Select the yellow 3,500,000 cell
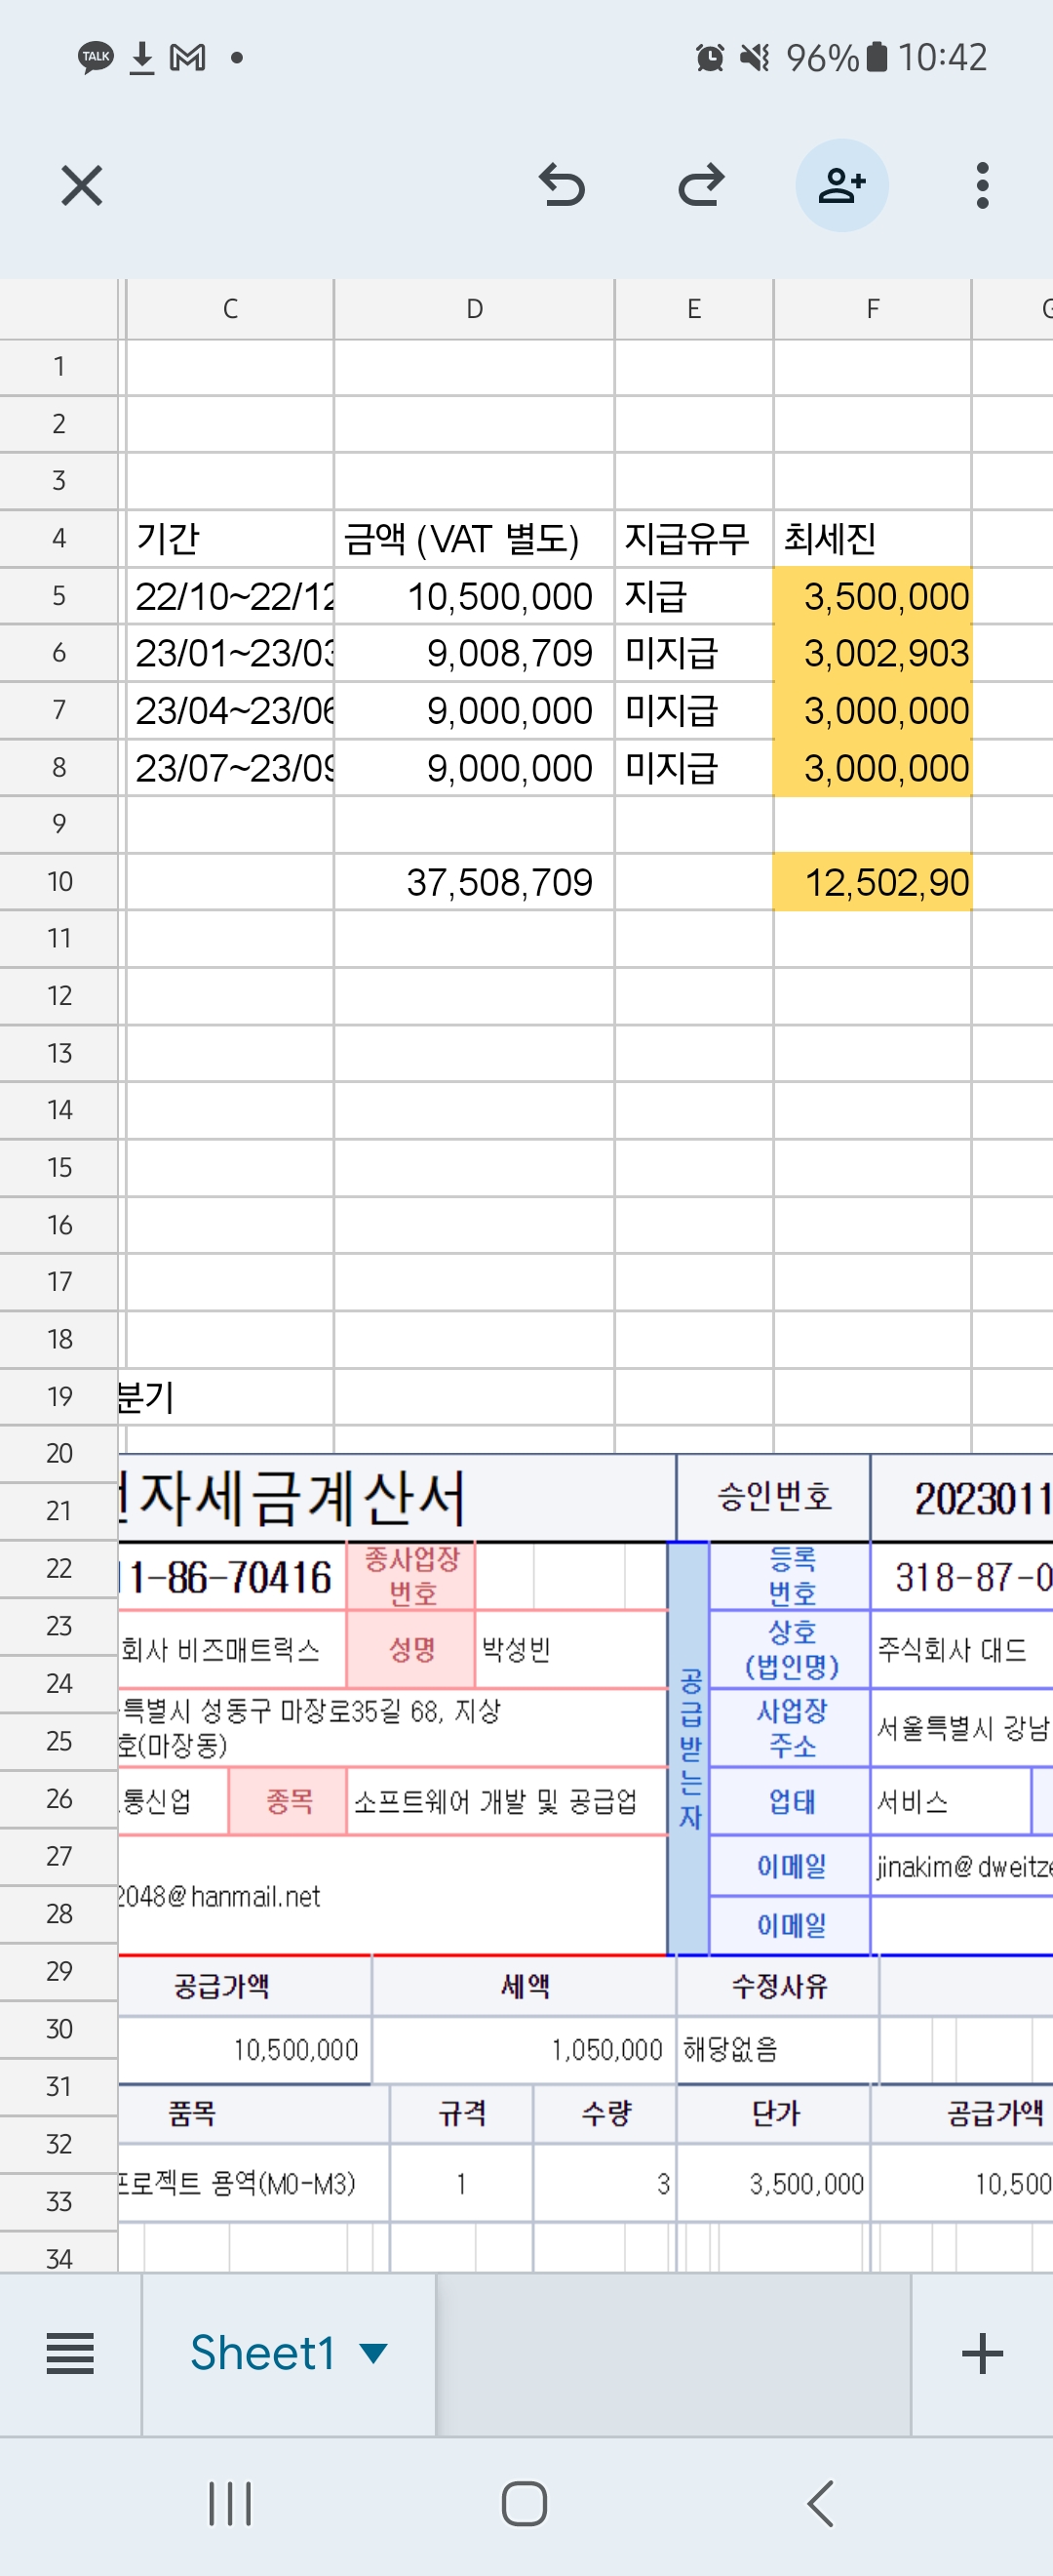Viewport: 1053px width, 2576px height. pyautogui.click(x=873, y=596)
